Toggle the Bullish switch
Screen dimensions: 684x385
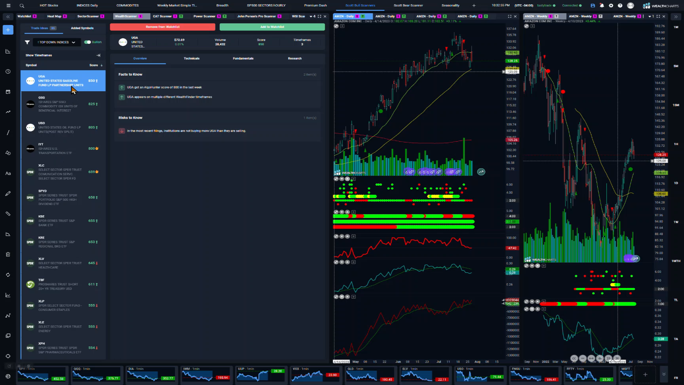coord(87,42)
